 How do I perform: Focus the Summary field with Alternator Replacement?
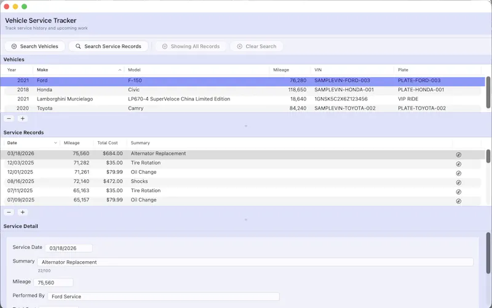pos(255,262)
